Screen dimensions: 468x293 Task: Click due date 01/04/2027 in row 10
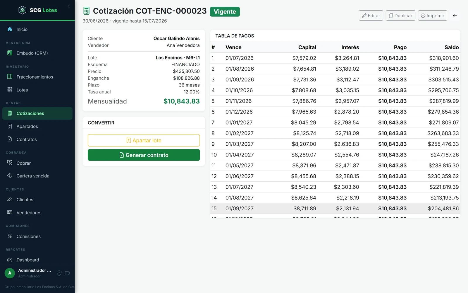tap(240, 155)
